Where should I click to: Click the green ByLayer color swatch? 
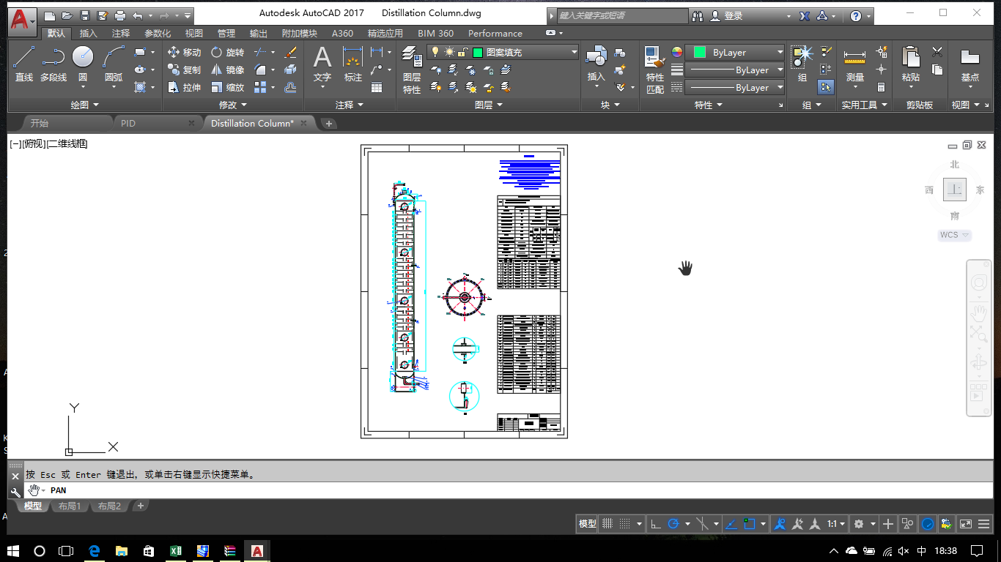(699, 53)
